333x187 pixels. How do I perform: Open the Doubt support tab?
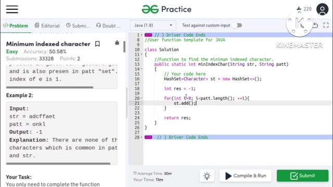(x=108, y=25)
